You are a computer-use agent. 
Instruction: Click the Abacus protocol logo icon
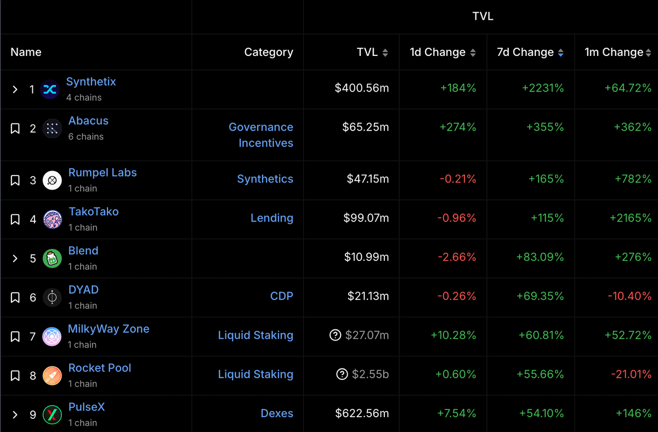pos(52,129)
